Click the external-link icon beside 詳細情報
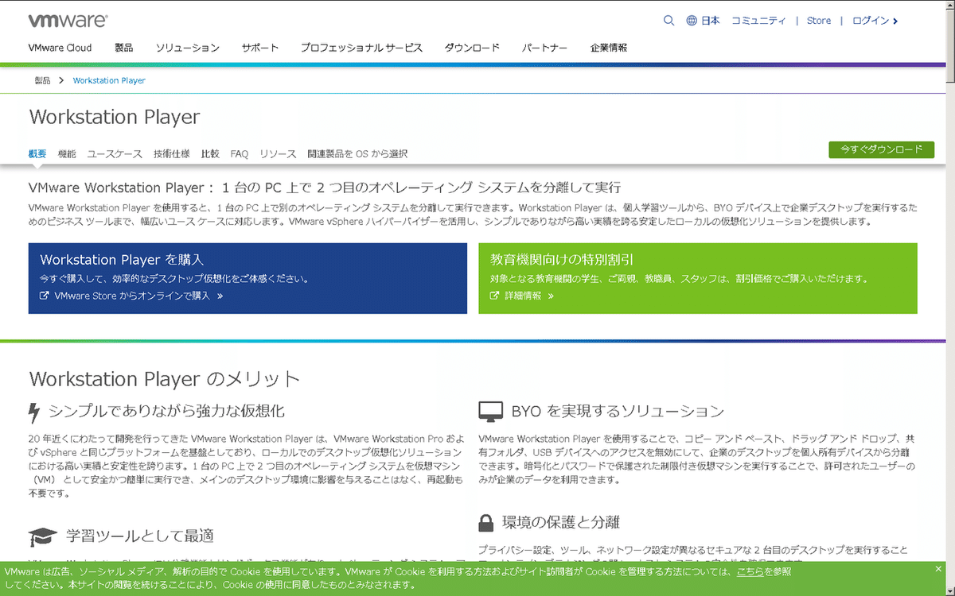 [494, 295]
